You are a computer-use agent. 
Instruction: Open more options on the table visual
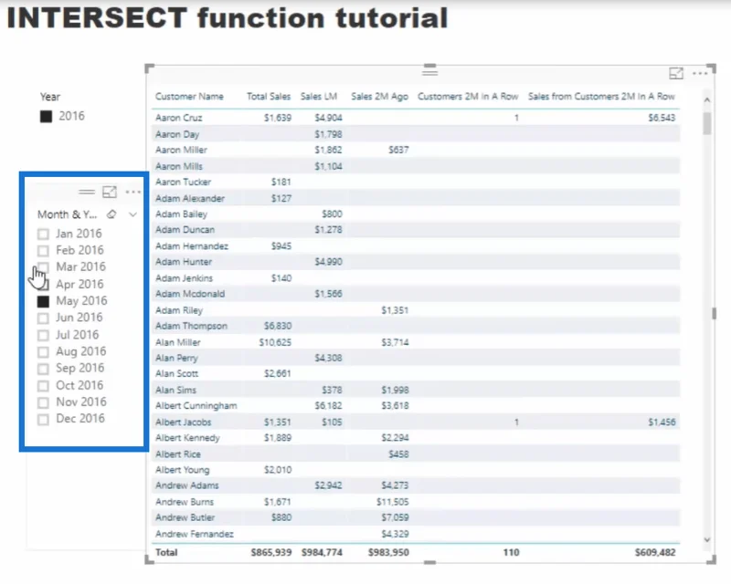click(x=700, y=73)
